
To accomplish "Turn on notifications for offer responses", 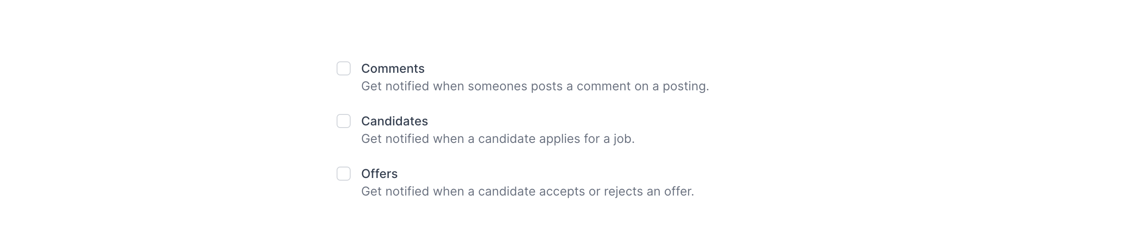I will (x=344, y=174).
